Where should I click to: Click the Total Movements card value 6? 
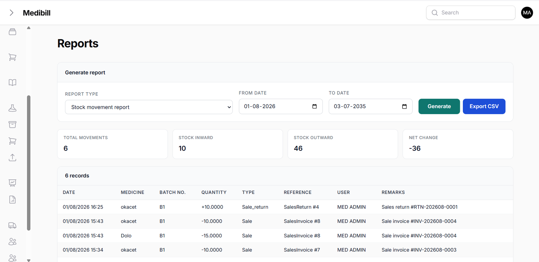pos(66,149)
